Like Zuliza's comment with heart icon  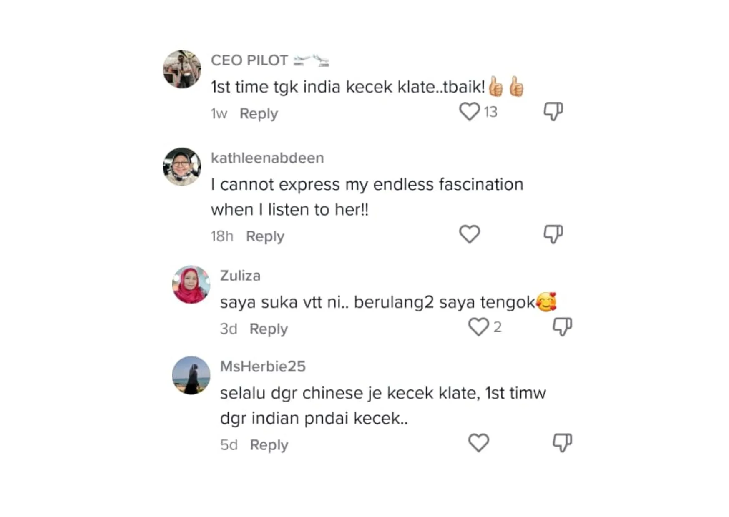tap(478, 327)
